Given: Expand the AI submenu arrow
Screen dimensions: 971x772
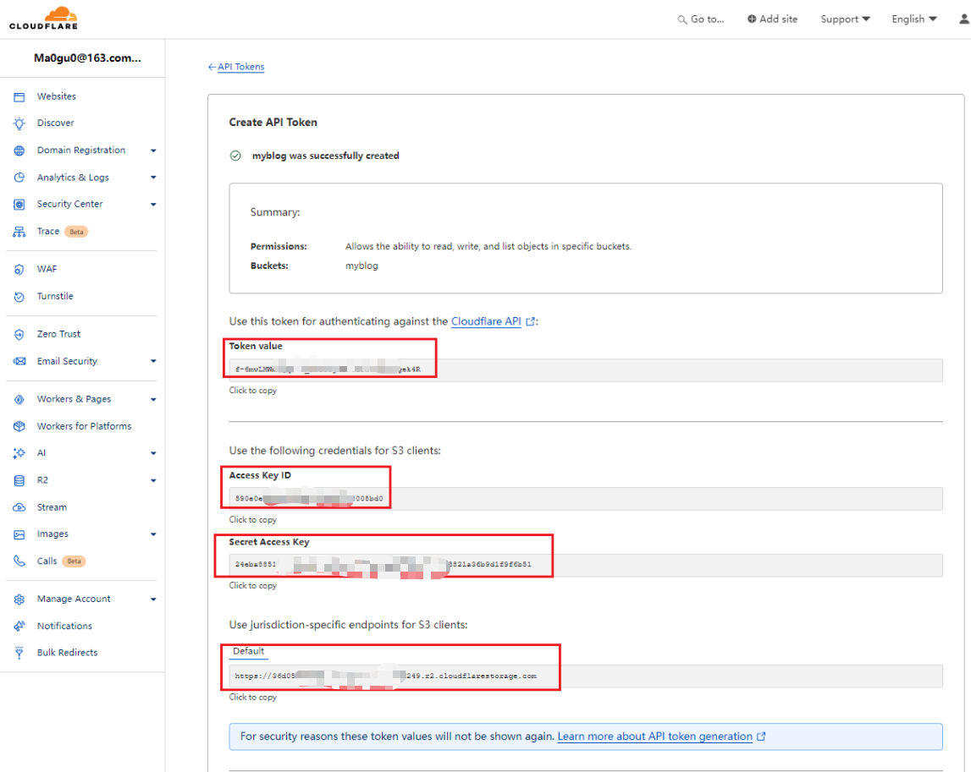Looking at the screenshot, I should pos(153,453).
